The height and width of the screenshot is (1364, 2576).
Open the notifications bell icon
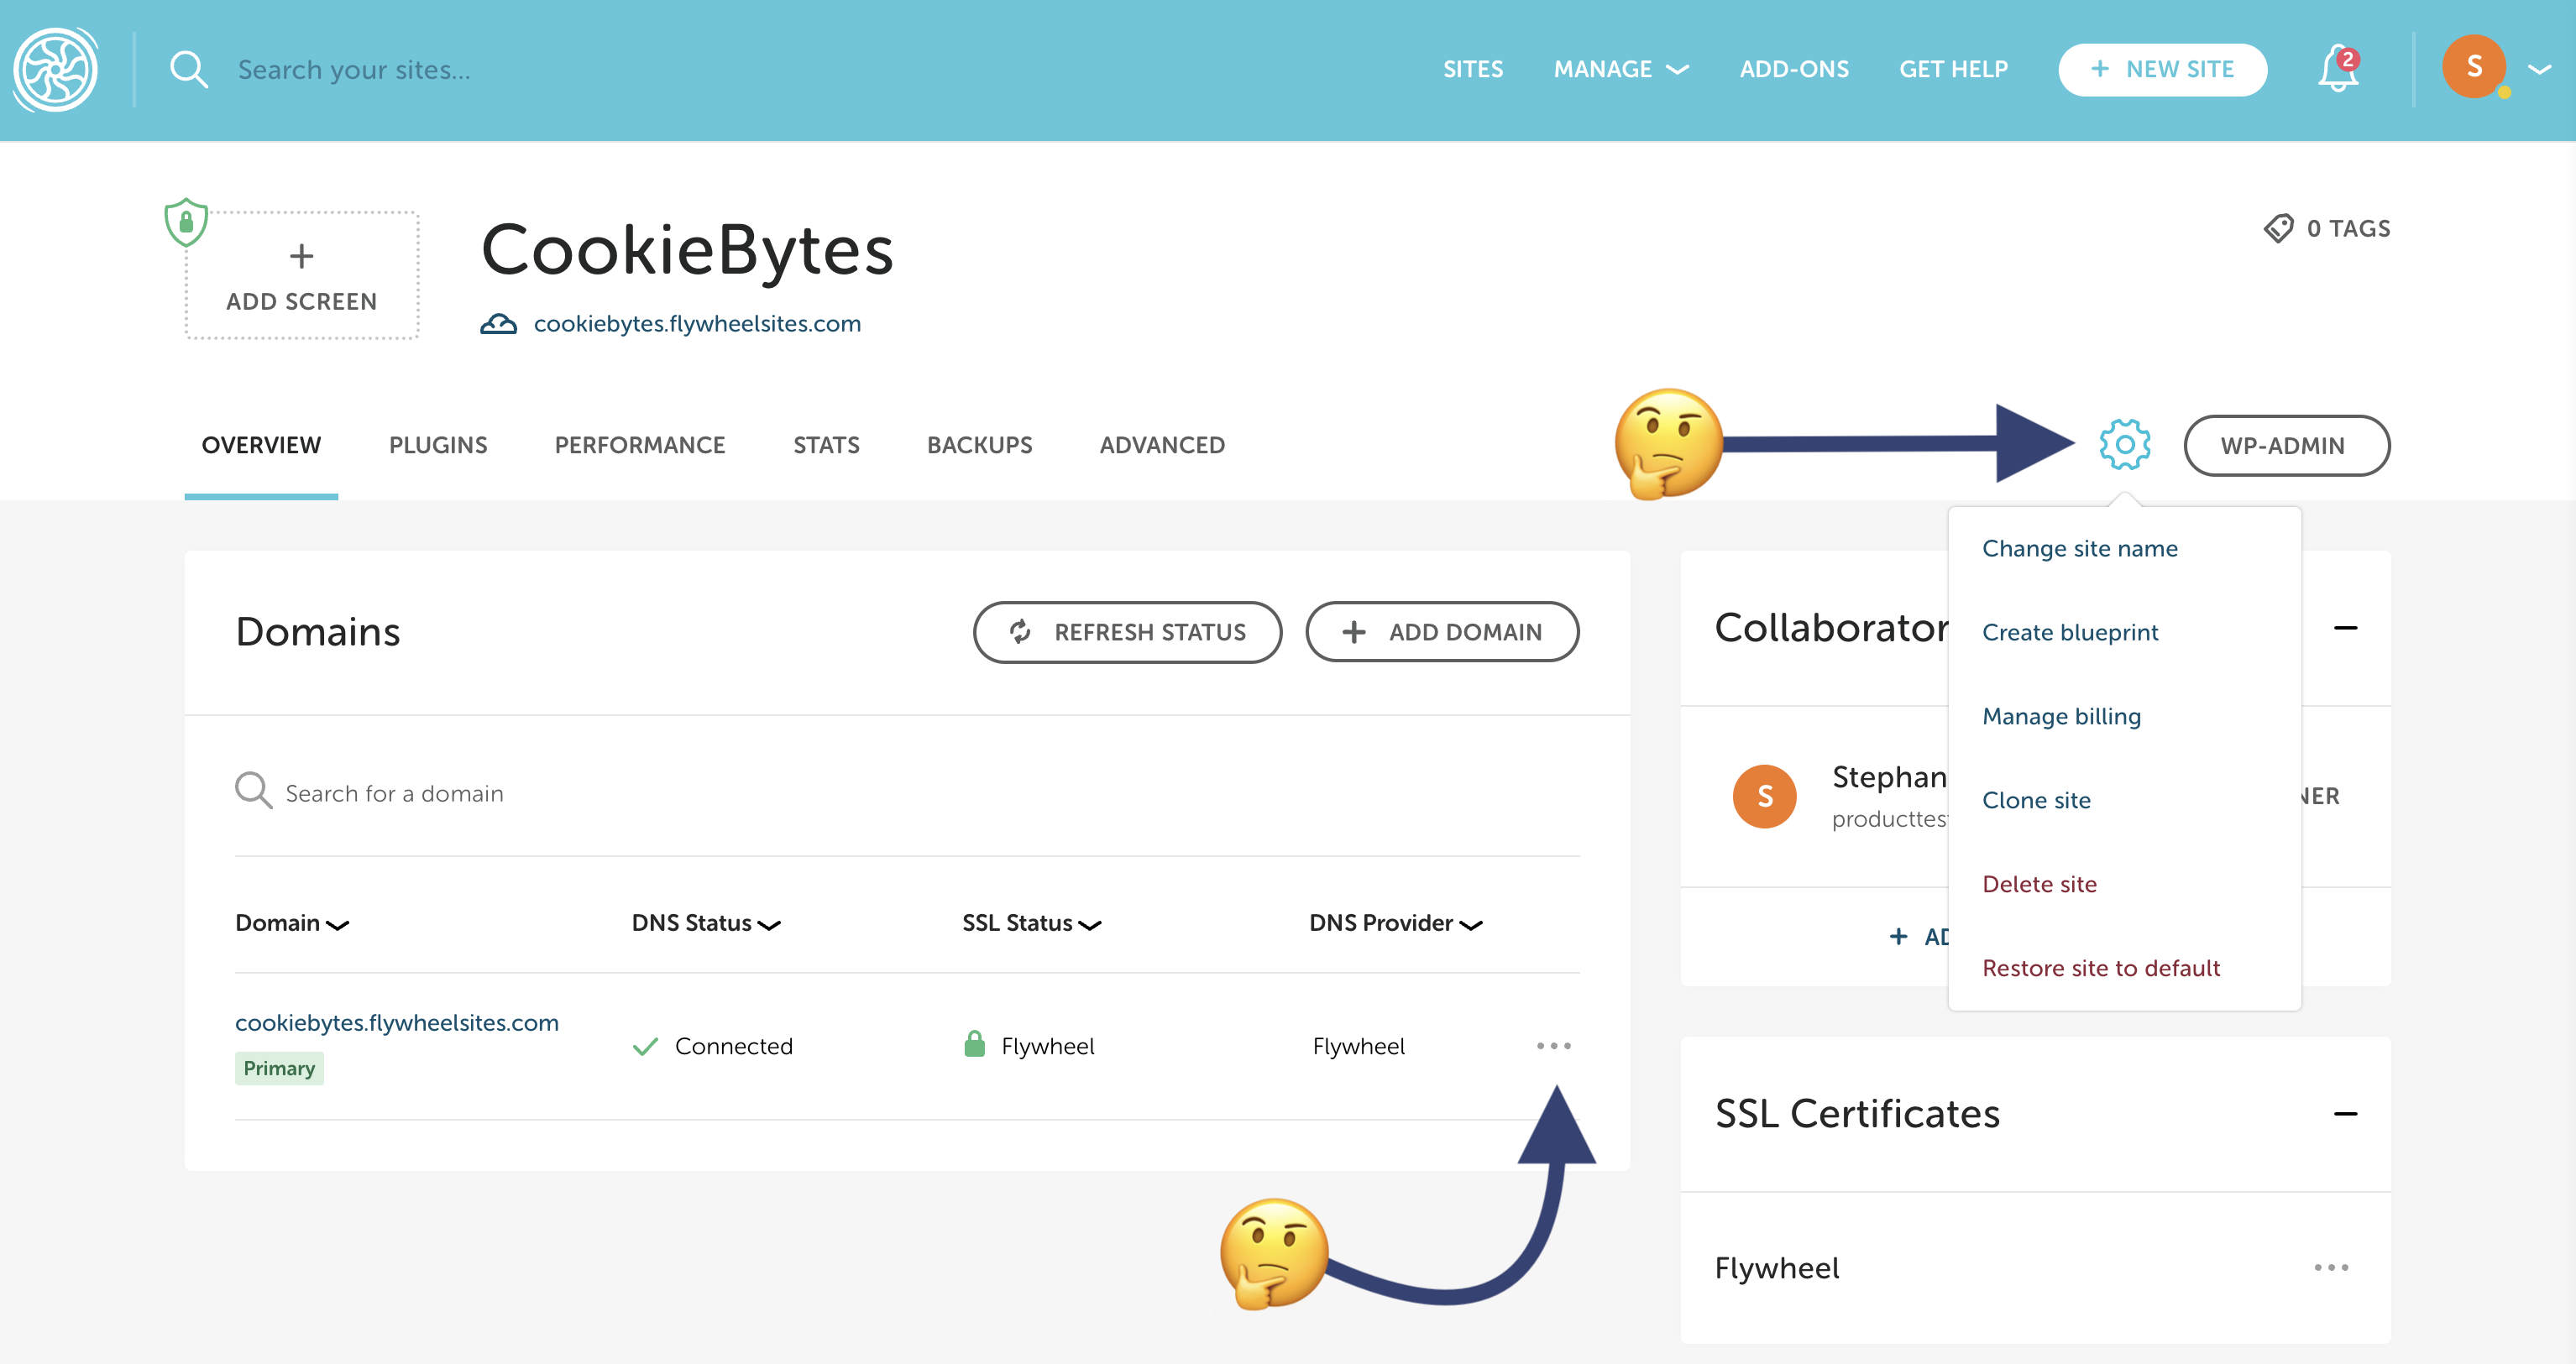pyautogui.click(x=2337, y=70)
